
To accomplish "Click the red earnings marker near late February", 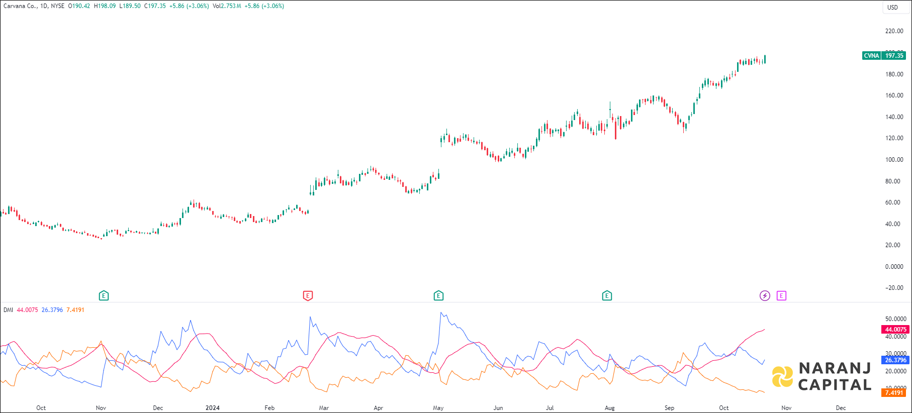I will [x=308, y=295].
